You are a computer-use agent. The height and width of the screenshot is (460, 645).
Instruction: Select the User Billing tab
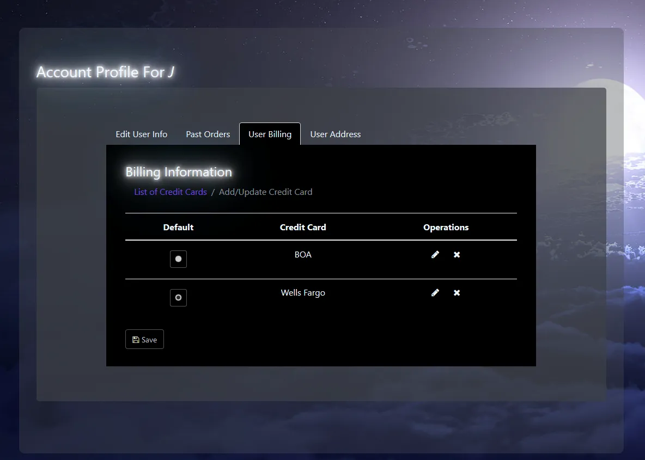(270, 134)
